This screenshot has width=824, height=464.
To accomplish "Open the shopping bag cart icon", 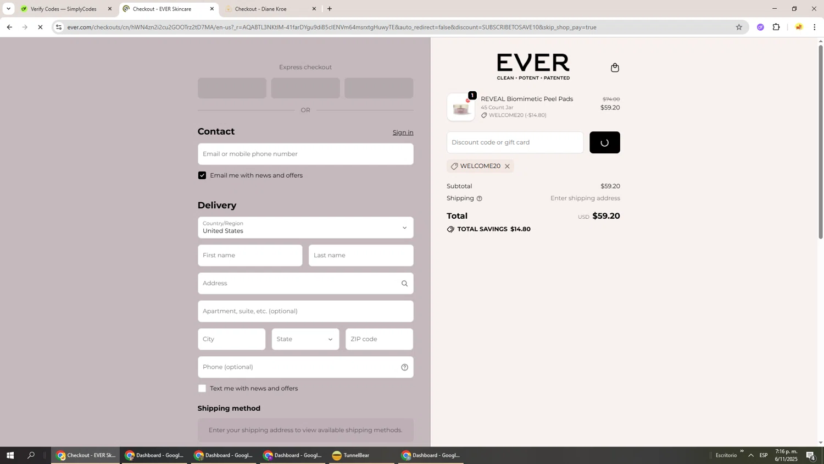I will pyautogui.click(x=615, y=68).
